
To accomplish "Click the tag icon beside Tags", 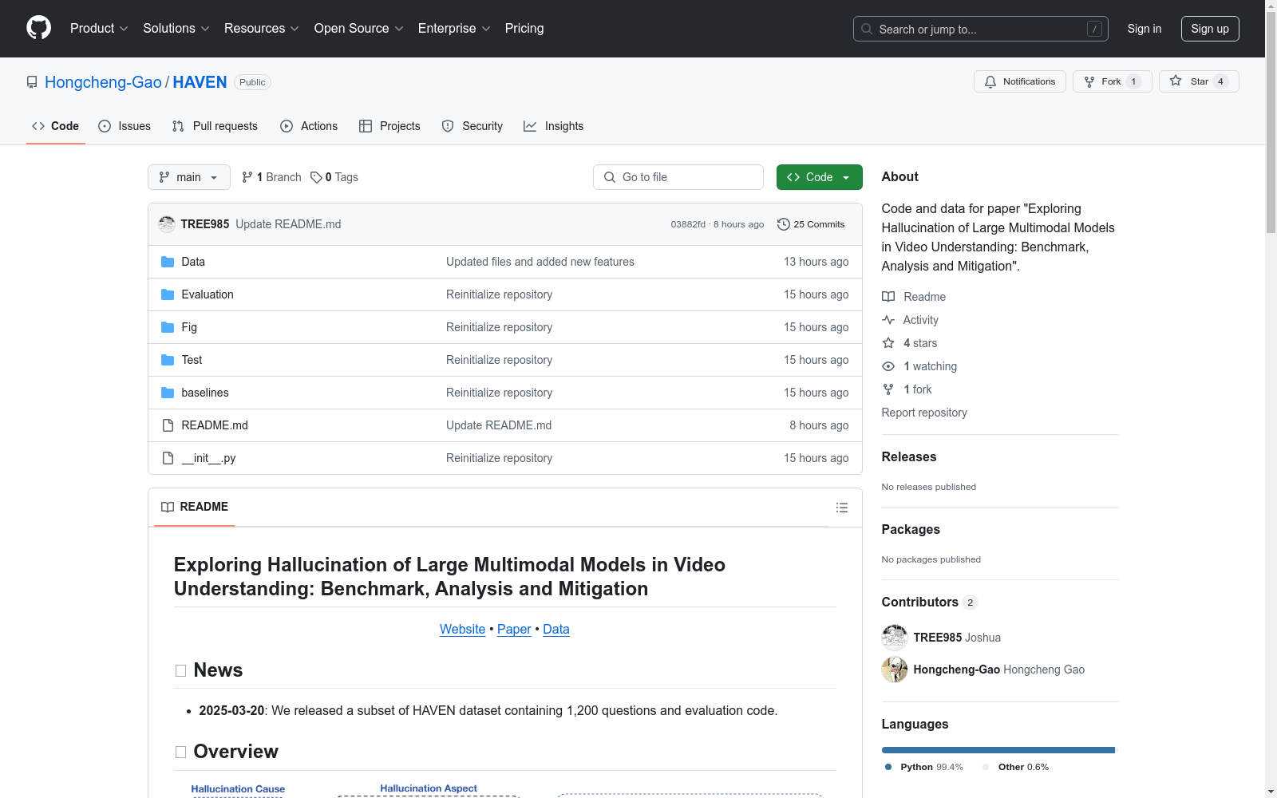I will pos(316,177).
